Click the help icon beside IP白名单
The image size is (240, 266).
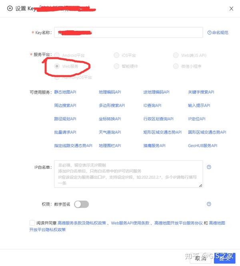tap(209, 167)
